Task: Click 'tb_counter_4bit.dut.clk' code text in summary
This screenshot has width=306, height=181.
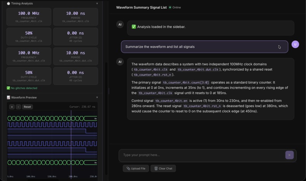Action: 198,70
